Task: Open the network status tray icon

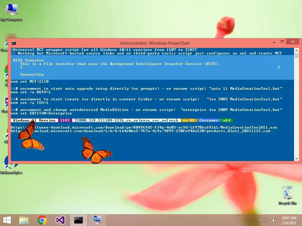Action: pos(267,220)
